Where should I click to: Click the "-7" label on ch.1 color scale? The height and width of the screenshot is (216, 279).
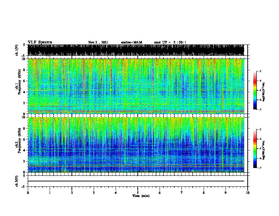point(260,109)
